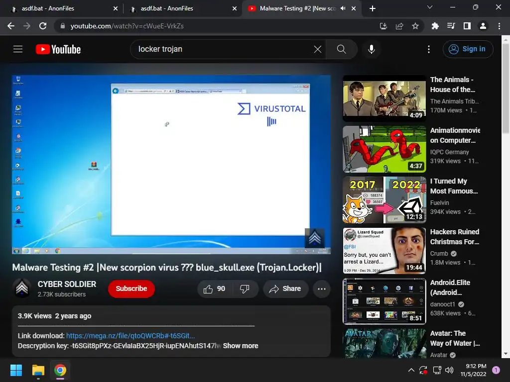Click channel name Crumb
This screenshot has width=510, height=382.
(439, 253)
